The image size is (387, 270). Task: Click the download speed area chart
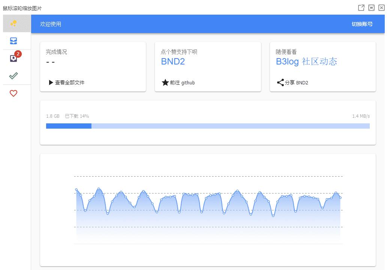click(x=208, y=210)
